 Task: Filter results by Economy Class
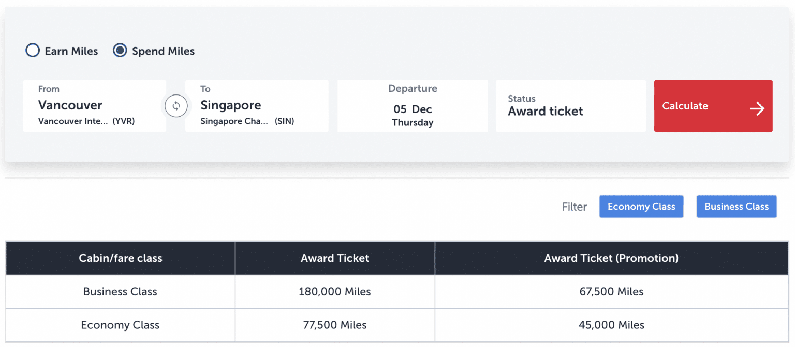[x=641, y=206]
